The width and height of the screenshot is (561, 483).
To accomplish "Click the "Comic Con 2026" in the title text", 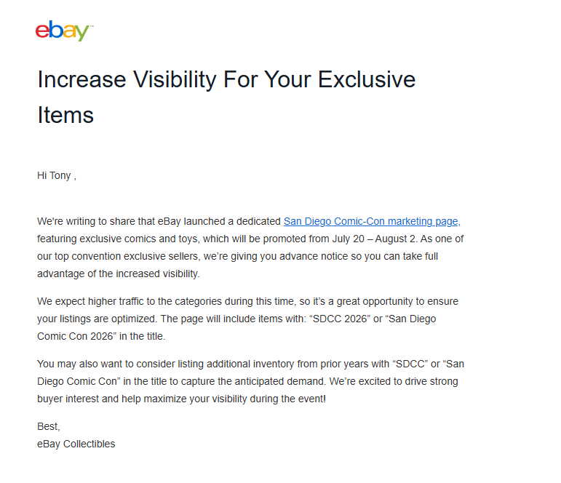I will [76, 336].
